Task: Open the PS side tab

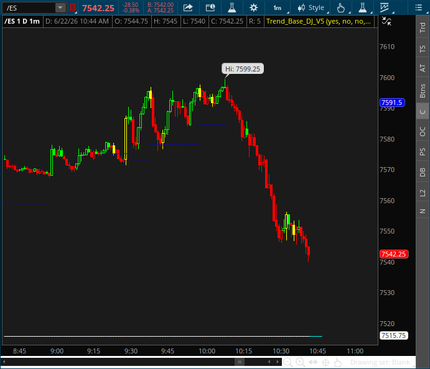Action: [x=423, y=152]
